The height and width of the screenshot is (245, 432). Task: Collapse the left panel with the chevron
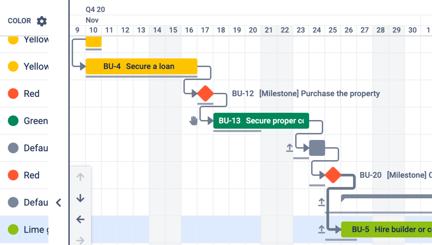point(59,203)
